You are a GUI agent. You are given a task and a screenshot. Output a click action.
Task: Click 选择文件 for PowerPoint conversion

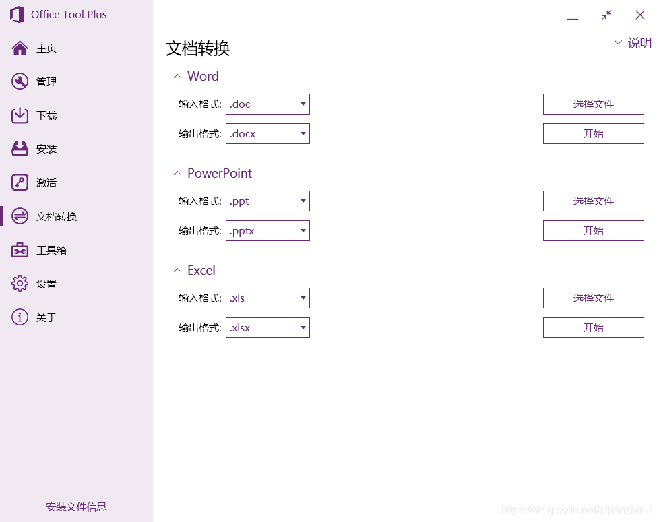click(x=593, y=201)
